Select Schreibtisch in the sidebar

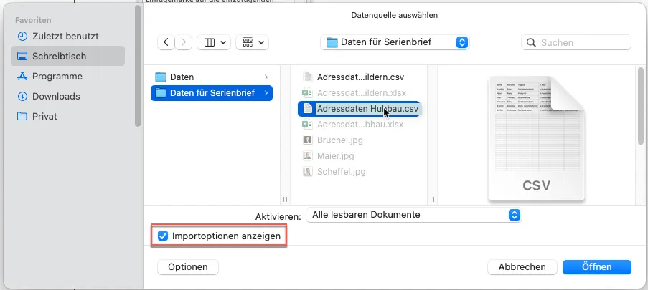pyautogui.click(x=59, y=56)
